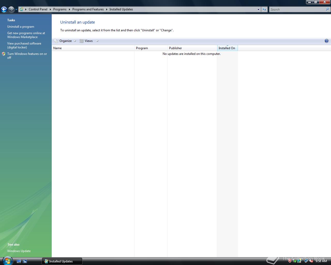
Task: Open the Start menu orb
Action: pos(7,261)
